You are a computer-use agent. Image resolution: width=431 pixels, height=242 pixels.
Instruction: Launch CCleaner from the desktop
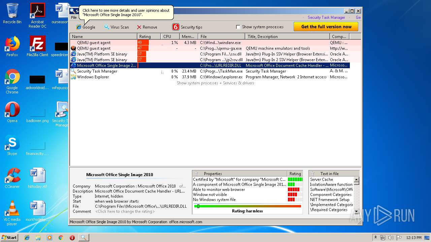tap(12, 178)
